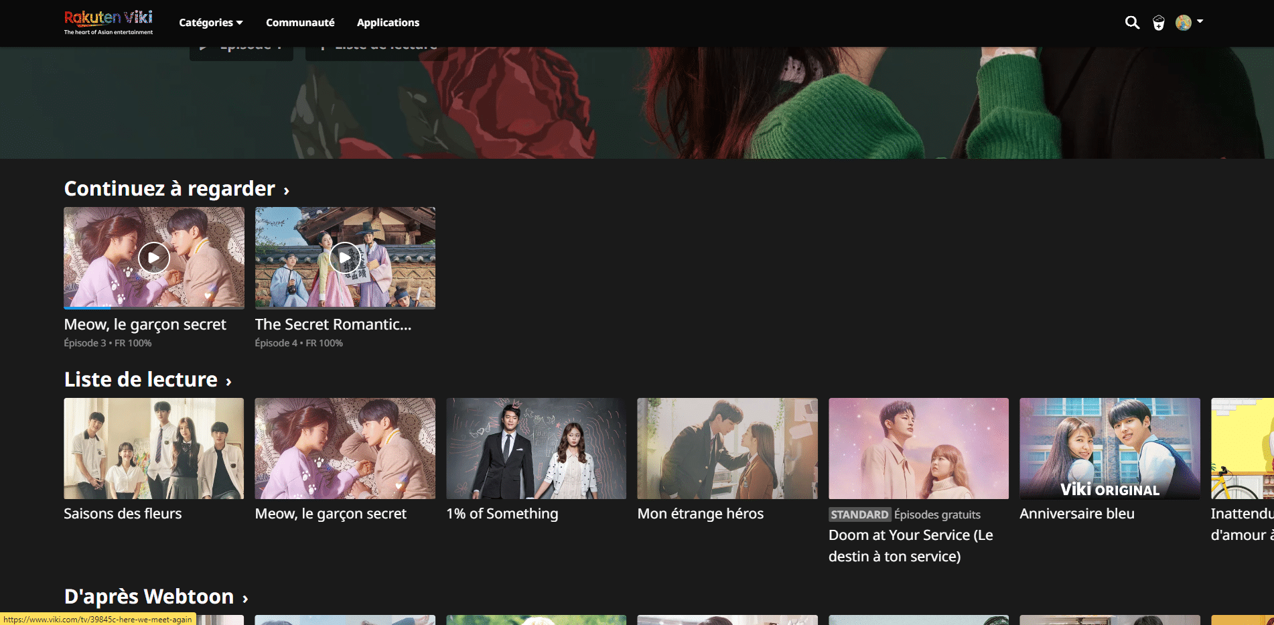Expand the profile menu caret
This screenshot has height=625, width=1274.
[1200, 21]
